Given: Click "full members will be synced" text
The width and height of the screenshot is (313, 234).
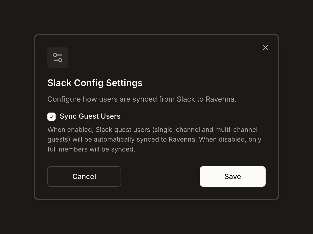Looking at the screenshot, I should coord(91,149).
